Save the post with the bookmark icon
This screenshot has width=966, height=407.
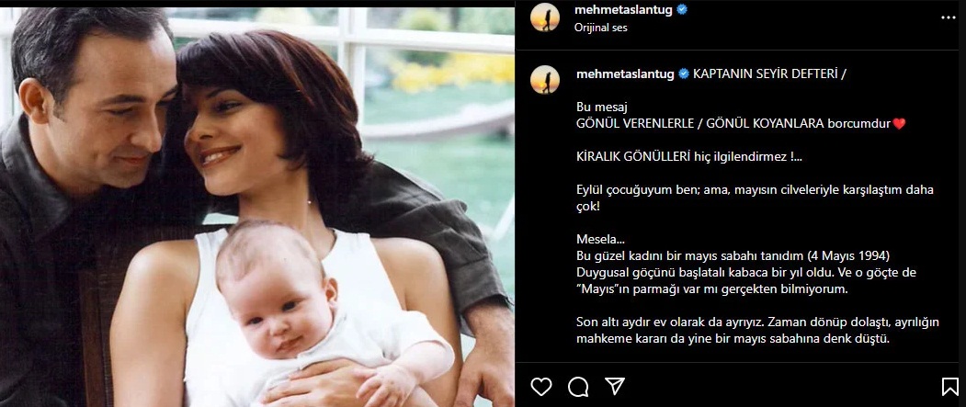pyautogui.click(x=949, y=386)
